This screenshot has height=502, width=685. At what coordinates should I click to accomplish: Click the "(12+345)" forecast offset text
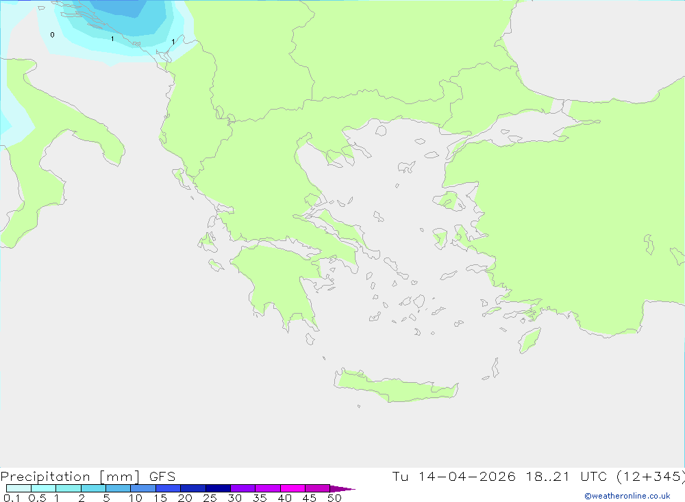tap(651, 476)
